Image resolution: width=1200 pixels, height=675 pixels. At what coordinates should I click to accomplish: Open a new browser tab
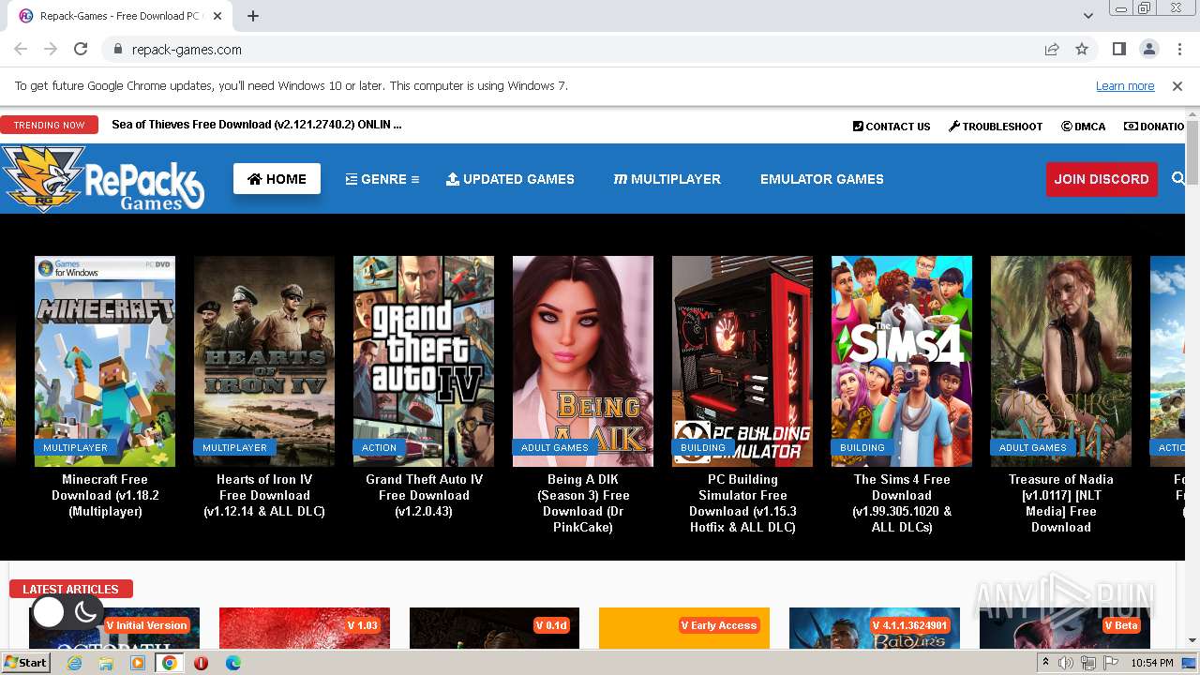point(252,16)
